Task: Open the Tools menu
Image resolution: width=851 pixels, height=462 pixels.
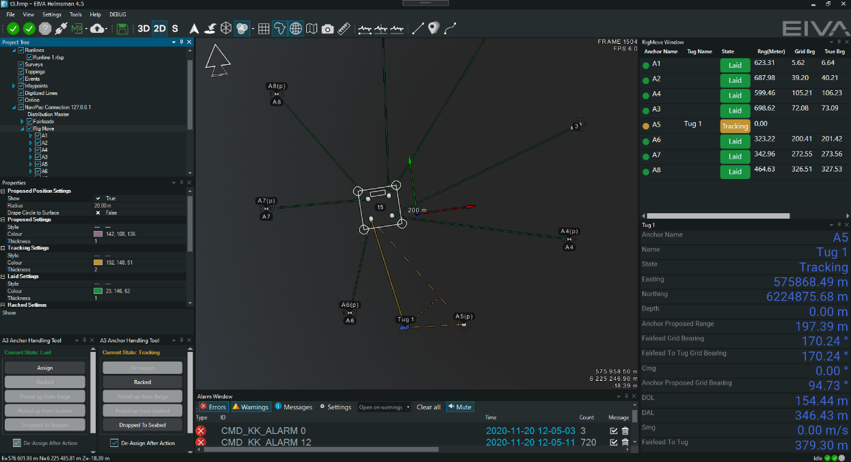Action: click(75, 14)
